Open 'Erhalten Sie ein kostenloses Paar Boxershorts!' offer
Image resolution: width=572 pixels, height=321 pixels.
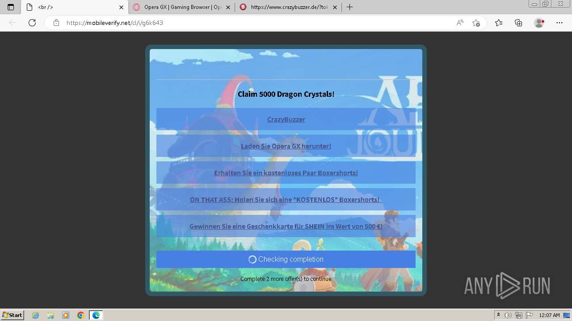286,173
